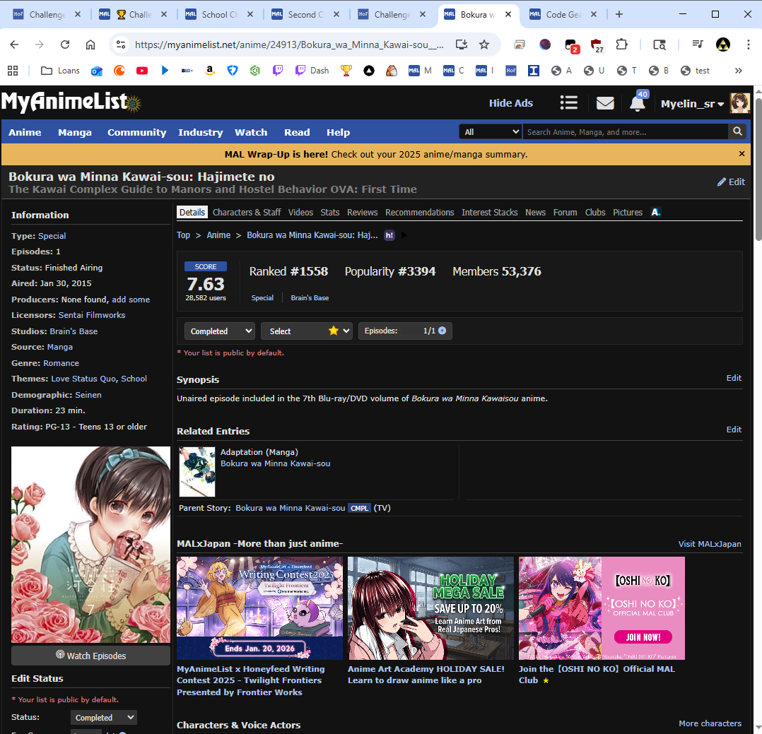Screen dimensions: 762x734
Task: Open the Anime navigation menu
Action: (x=25, y=132)
